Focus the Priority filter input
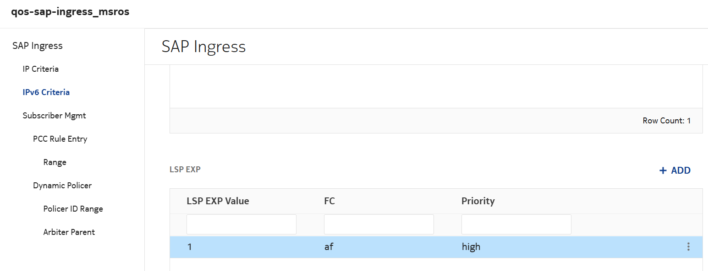 tap(516, 224)
